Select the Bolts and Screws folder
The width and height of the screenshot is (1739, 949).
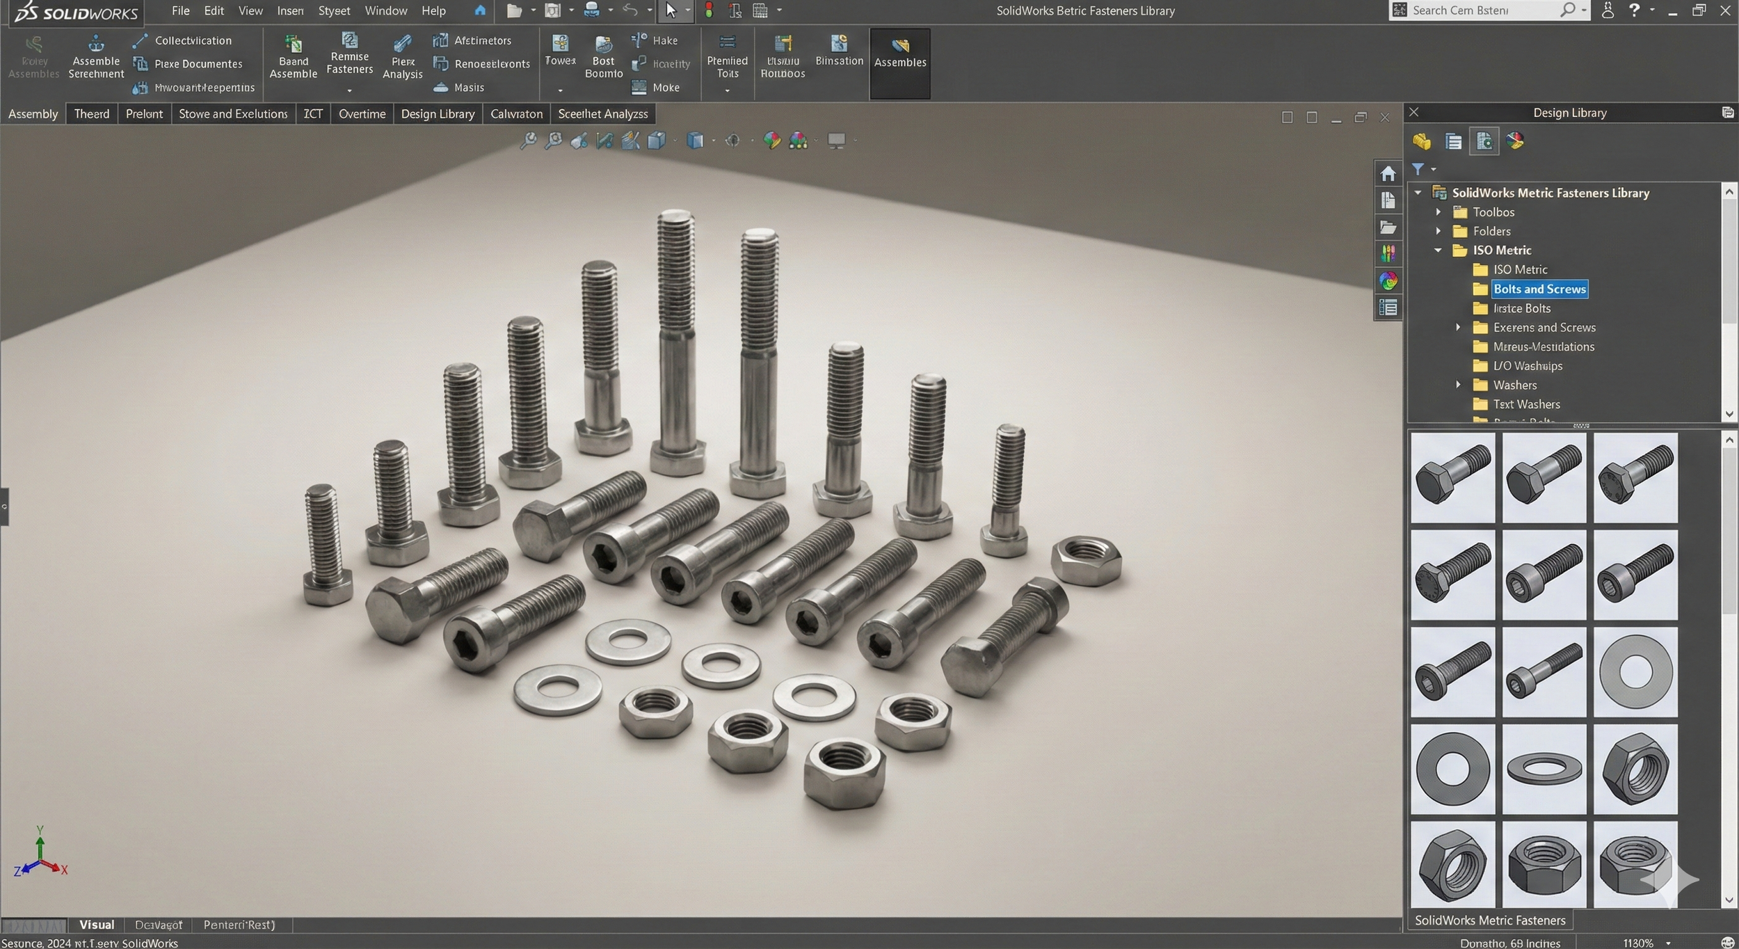1539,289
